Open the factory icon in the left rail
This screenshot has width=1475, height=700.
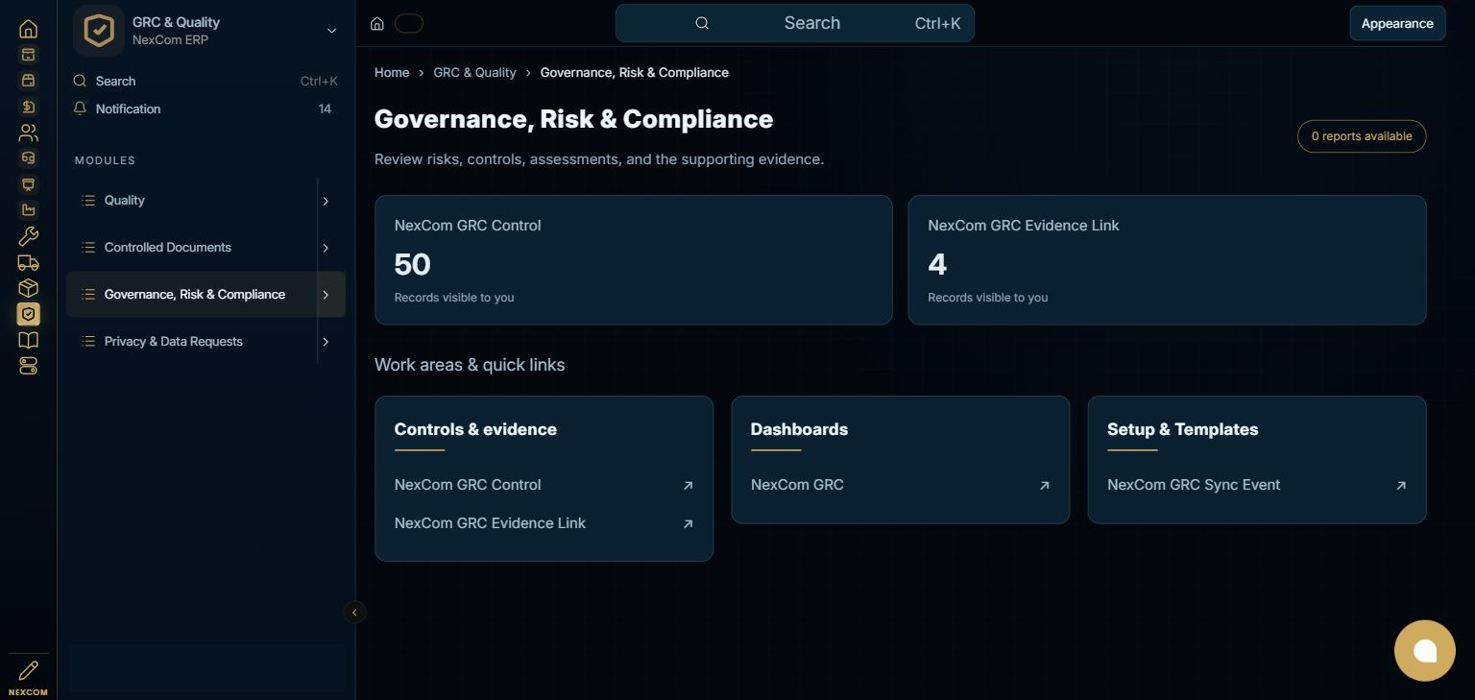[29, 210]
